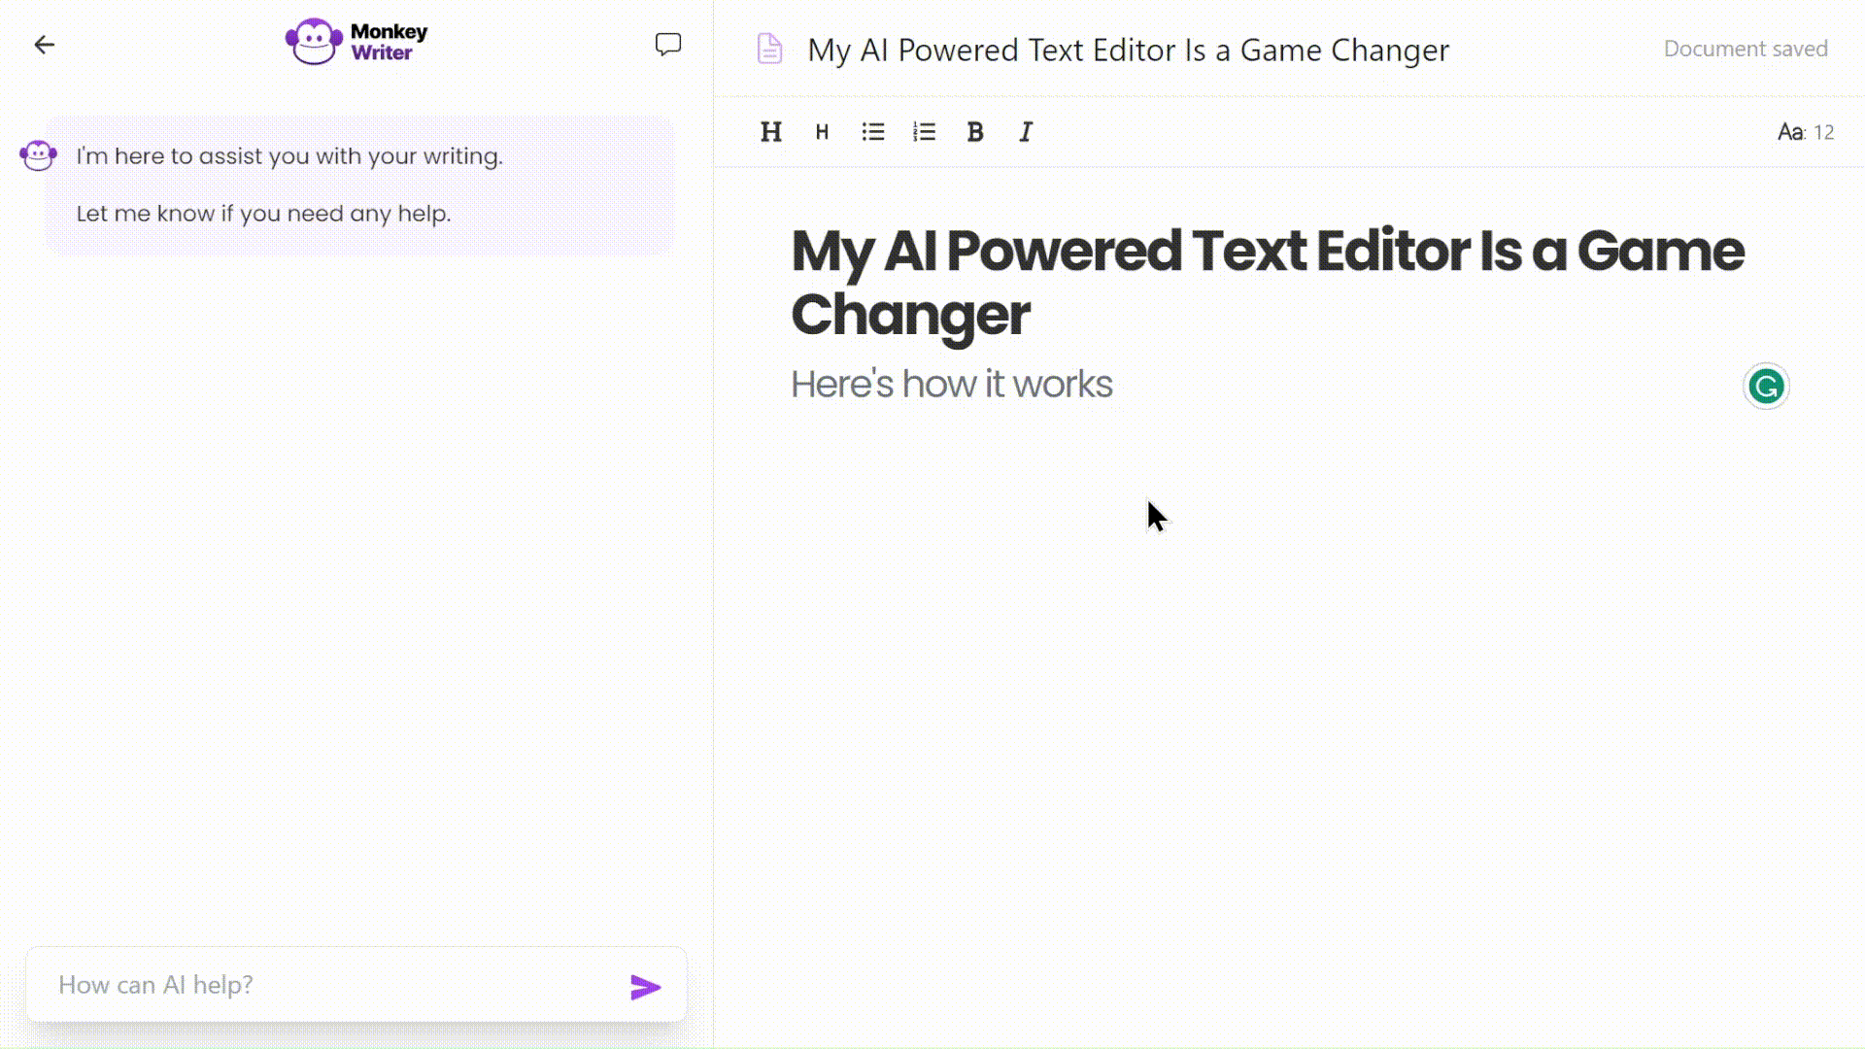The image size is (1865, 1049).
Task: Click the assistant's greeting message bubble
Action: pos(359,185)
